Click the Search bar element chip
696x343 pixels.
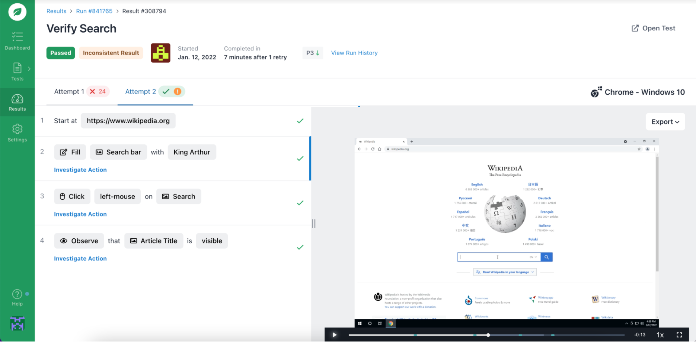pyautogui.click(x=118, y=152)
